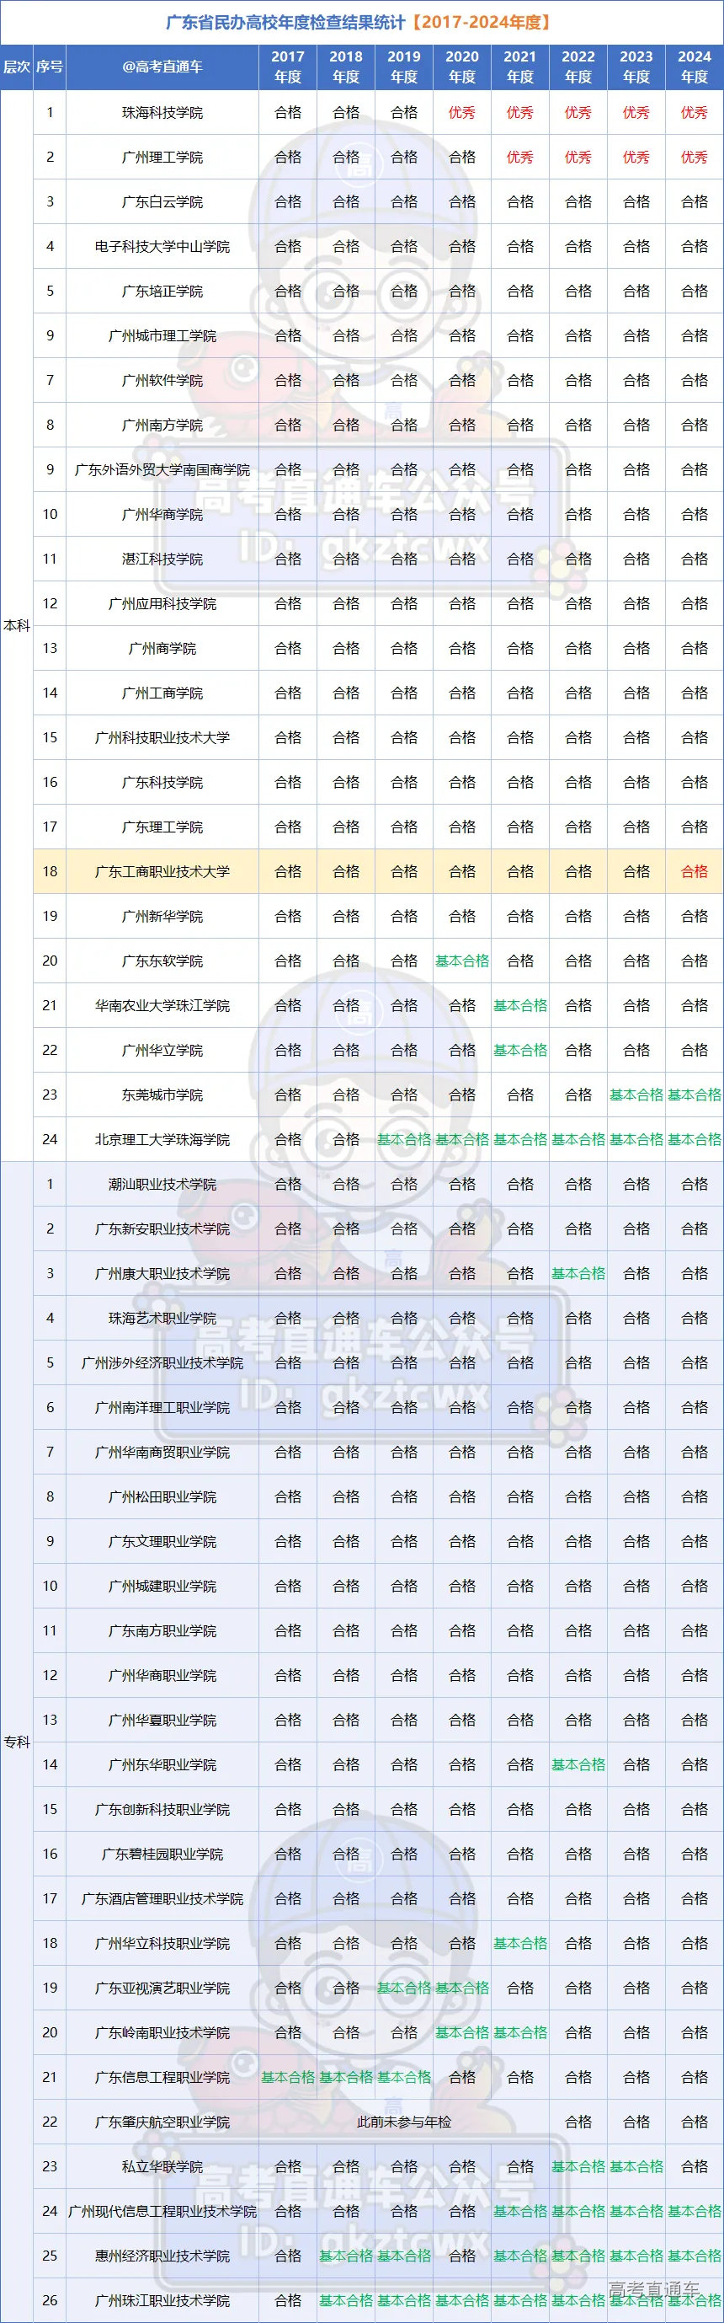
Task: Click the @高考直通车 header cell
Action: 162,67
